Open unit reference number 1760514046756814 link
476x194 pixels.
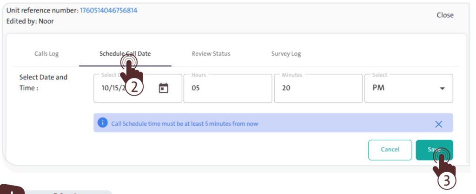click(108, 10)
